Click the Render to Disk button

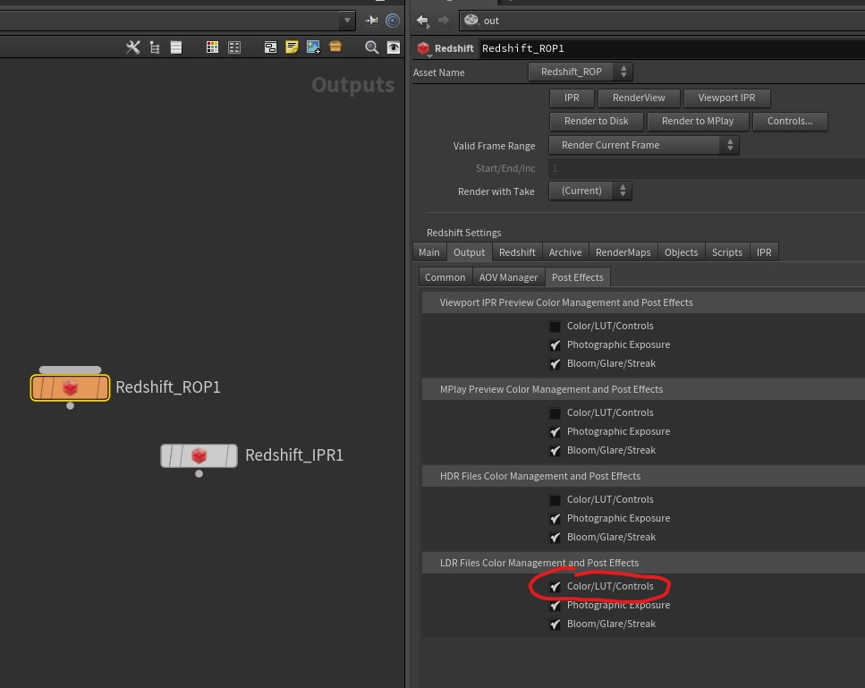[x=596, y=121]
